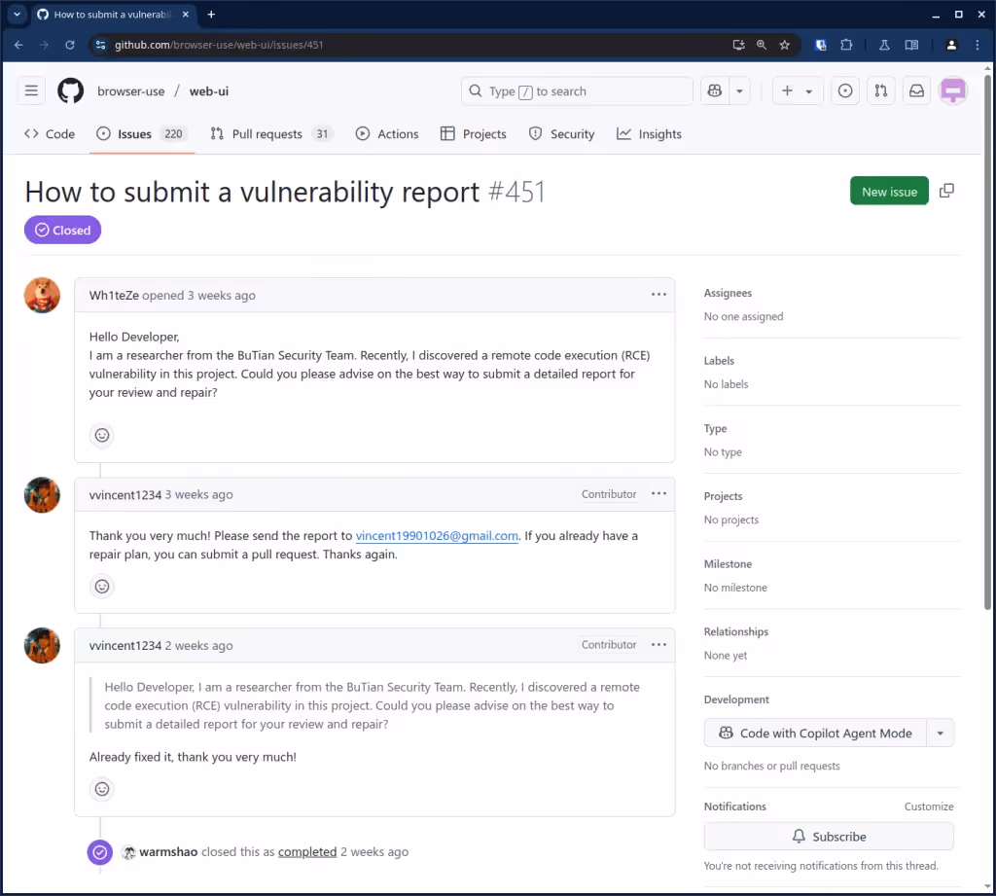The height and width of the screenshot is (896, 996).
Task: Open options menu on vvincent1234's first comment
Action: point(658,494)
